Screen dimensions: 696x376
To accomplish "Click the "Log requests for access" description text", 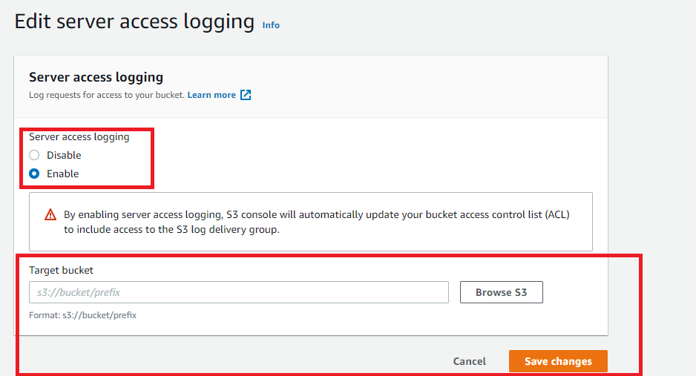I will point(106,95).
